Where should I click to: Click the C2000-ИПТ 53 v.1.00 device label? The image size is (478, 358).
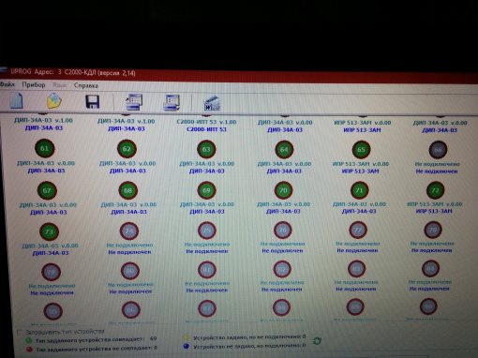206,122
